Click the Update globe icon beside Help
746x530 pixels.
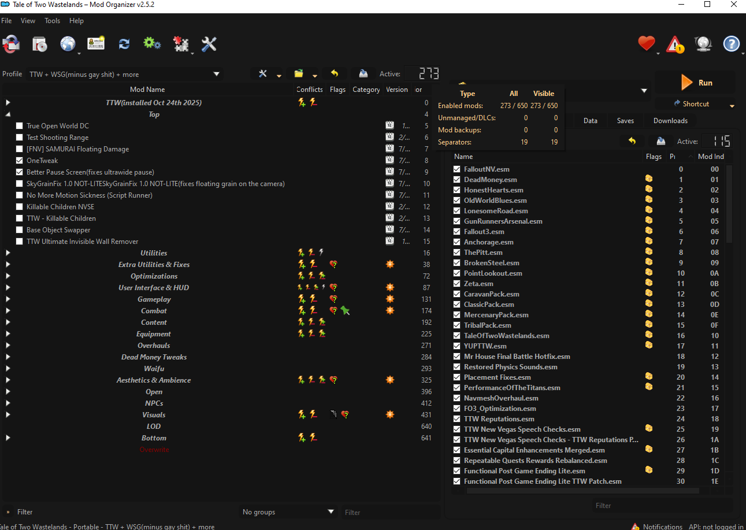(703, 44)
